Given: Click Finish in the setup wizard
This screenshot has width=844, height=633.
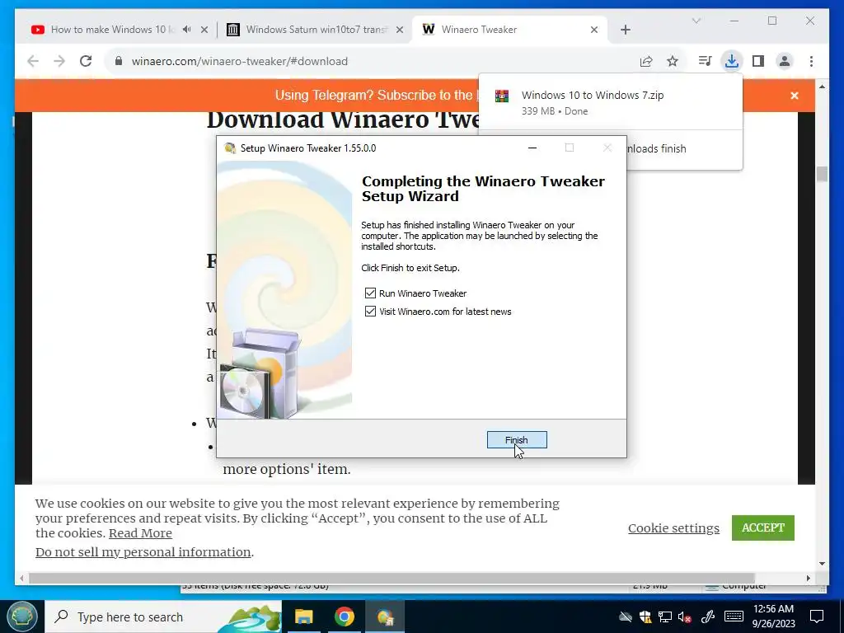Looking at the screenshot, I should tap(517, 440).
